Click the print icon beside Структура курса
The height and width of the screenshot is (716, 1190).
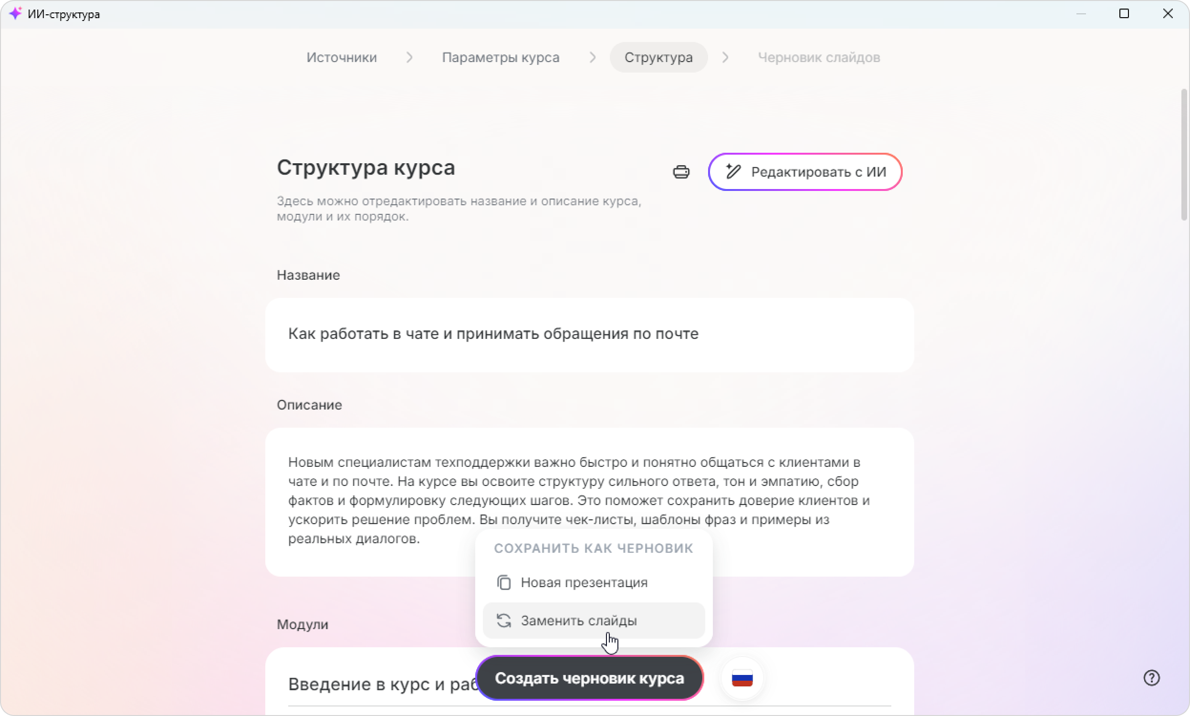coord(681,172)
